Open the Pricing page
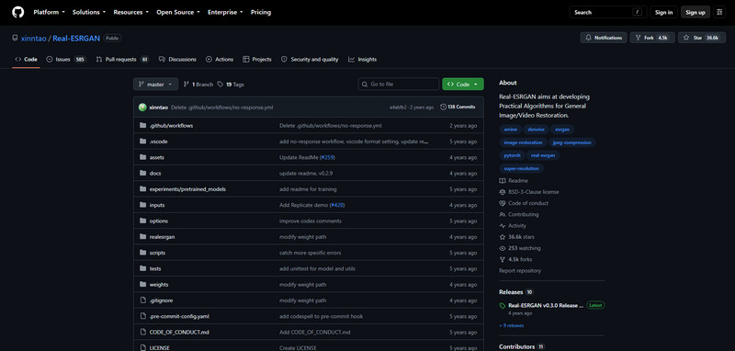Screen dimensions: 735x351 pos(261,12)
